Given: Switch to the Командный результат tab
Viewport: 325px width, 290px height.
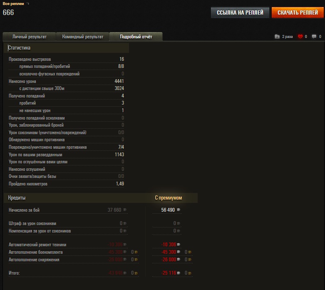Looking at the screenshot, I should point(82,37).
